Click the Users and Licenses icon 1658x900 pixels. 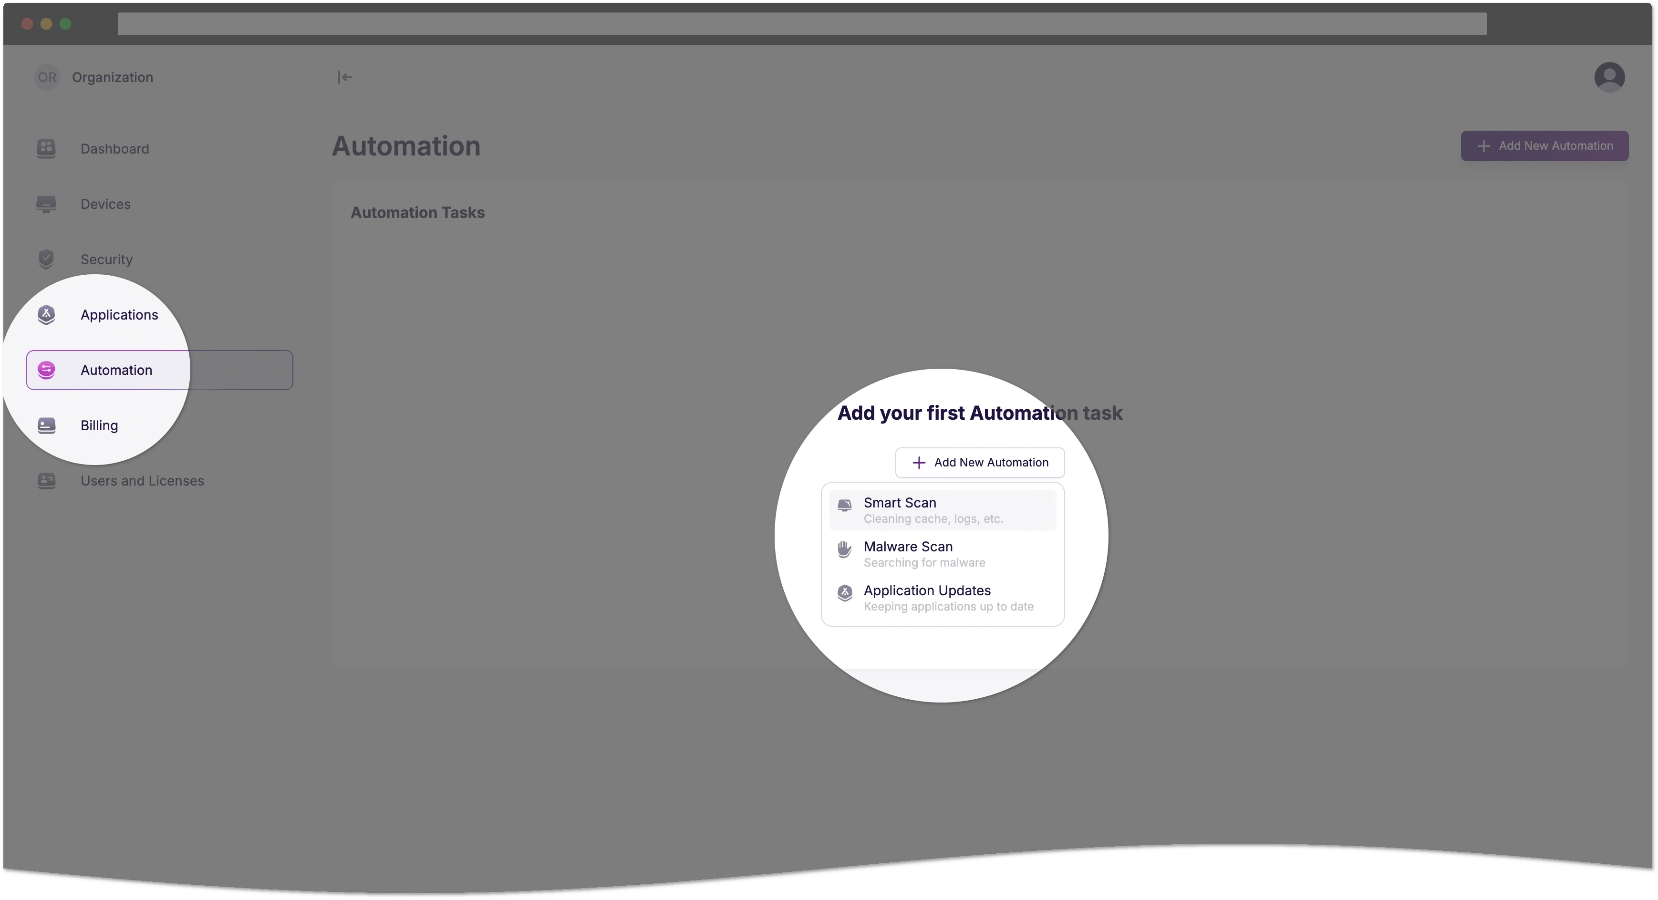(46, 480)
